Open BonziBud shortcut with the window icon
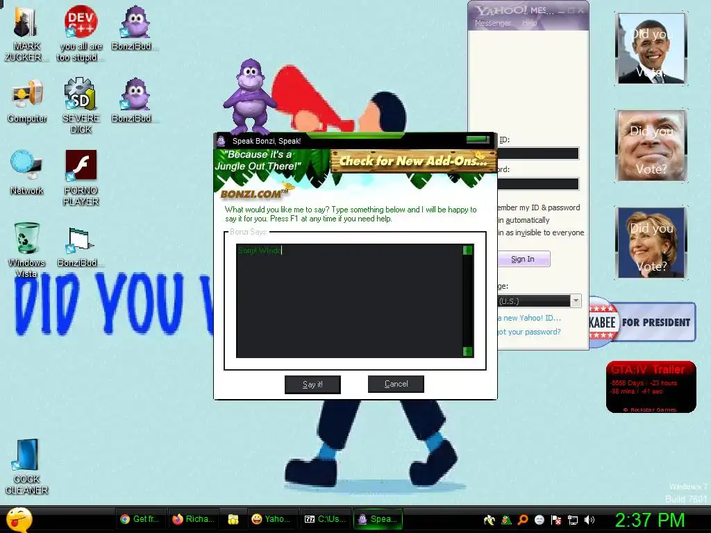The height and width of the screenshot is (533, 711). (80, 246)
